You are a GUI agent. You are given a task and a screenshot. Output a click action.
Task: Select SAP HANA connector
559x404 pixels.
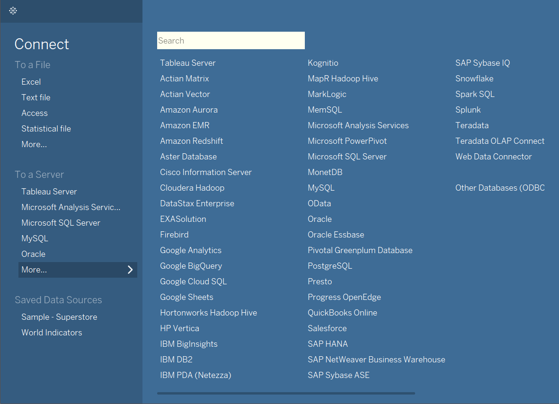coord(328,344)
